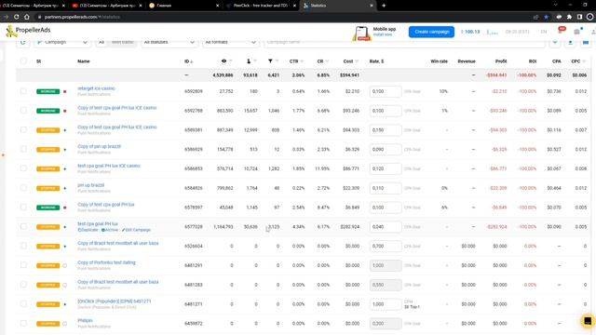Click Archive under 'test cpa goal PH lux'
Viewport: 596px width, 335px height.
pyautogui.click(x=110, y=230)
